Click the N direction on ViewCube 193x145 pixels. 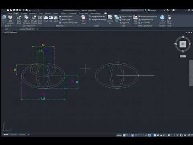pos(183,37)
